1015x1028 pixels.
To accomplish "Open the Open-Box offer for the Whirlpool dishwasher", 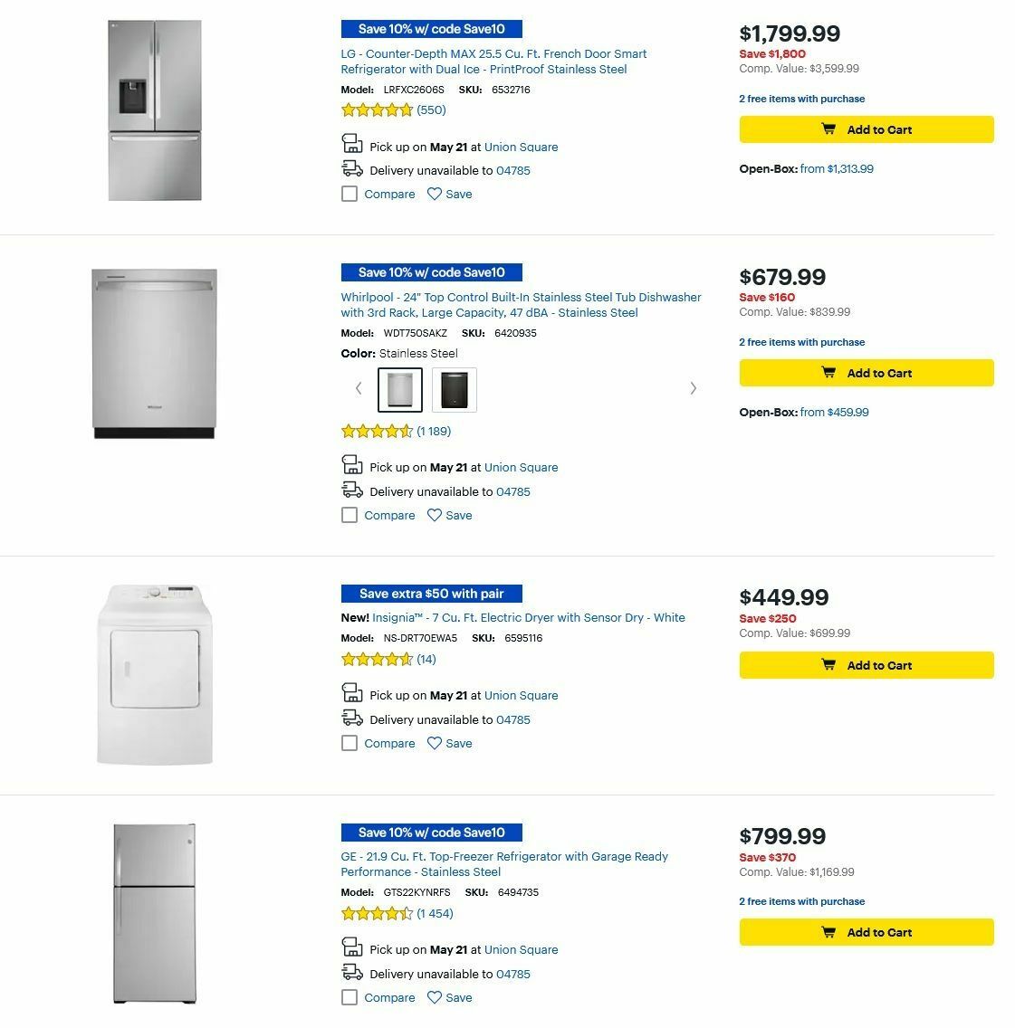I will [x=834, y=412].
